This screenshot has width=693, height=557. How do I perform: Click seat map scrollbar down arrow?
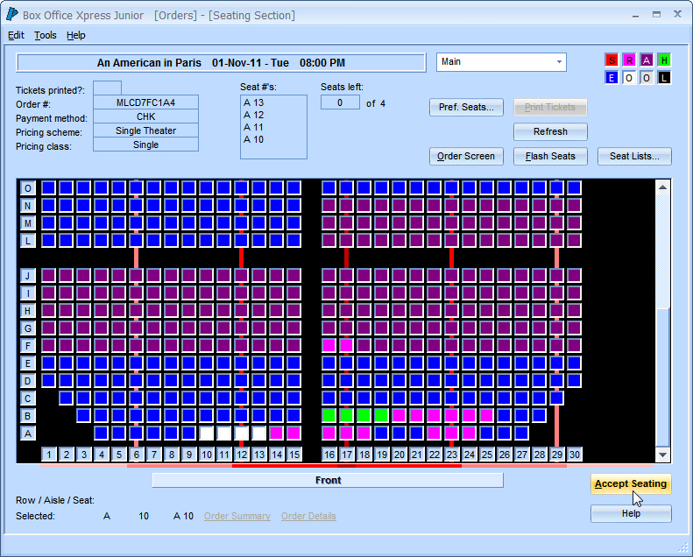[662, 455]
